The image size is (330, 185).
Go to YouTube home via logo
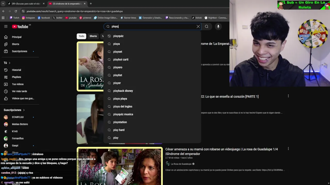click(20, 26)
